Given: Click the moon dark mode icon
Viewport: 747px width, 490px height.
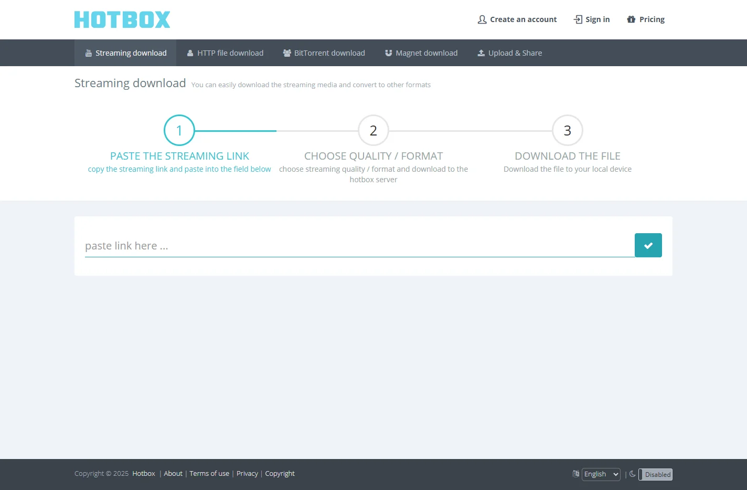Looking at the screenshot, I should point(633,474).
